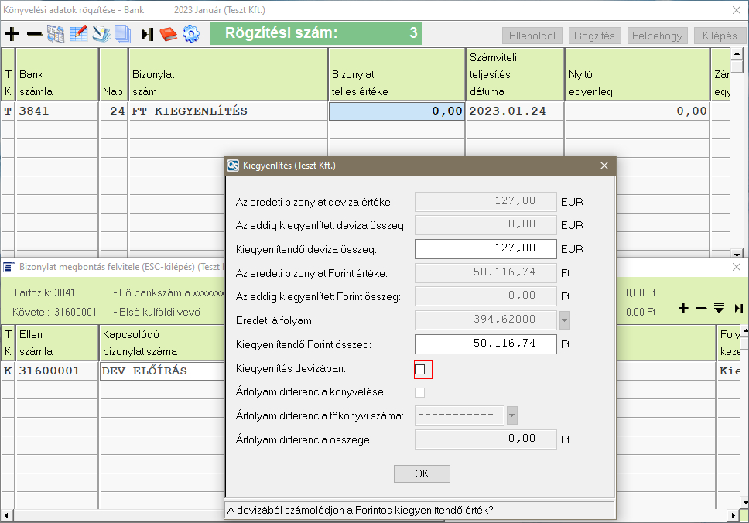
Task: Enable the Kiegyenlítés devizában checkbox
Action: coord(420,370)
